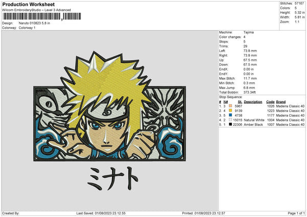
Task: Click the 'N#' column header
Action: [226, 102]
